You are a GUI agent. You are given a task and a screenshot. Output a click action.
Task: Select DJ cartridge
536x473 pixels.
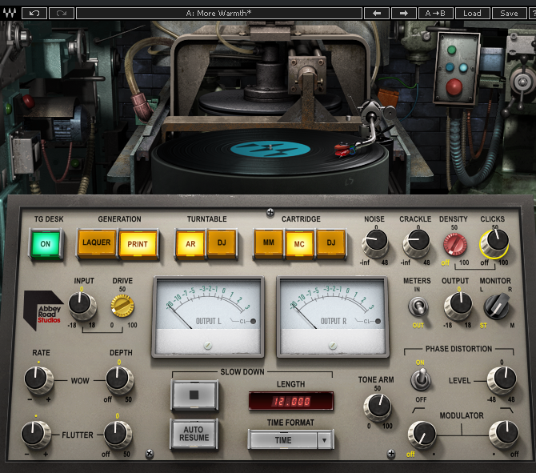(x=331, y=243)
